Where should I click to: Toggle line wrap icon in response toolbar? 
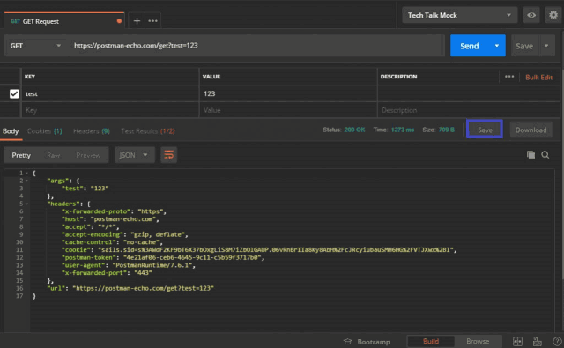click(168, 155)
